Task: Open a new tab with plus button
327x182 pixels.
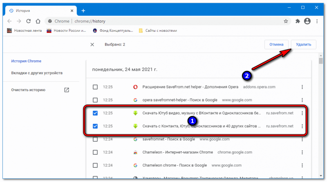Action: pyautogui.click(x=83, y=10)
